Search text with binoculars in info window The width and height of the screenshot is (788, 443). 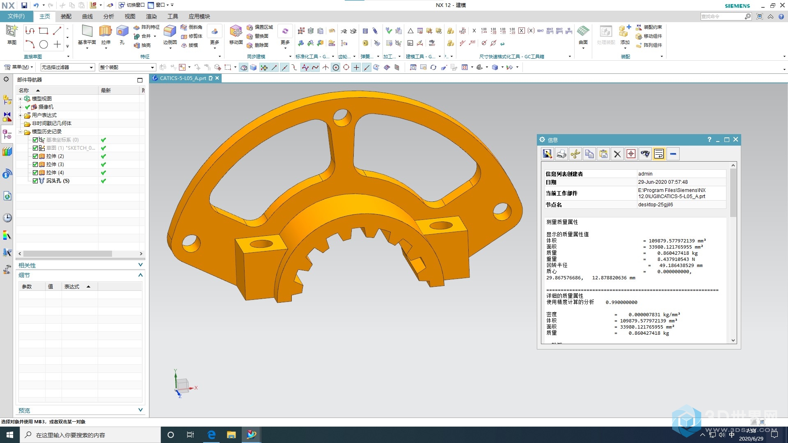[645, 154]
